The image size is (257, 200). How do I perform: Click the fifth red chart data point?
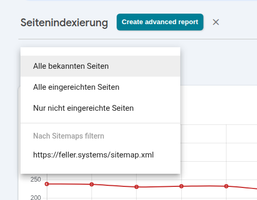pos(226,186)
